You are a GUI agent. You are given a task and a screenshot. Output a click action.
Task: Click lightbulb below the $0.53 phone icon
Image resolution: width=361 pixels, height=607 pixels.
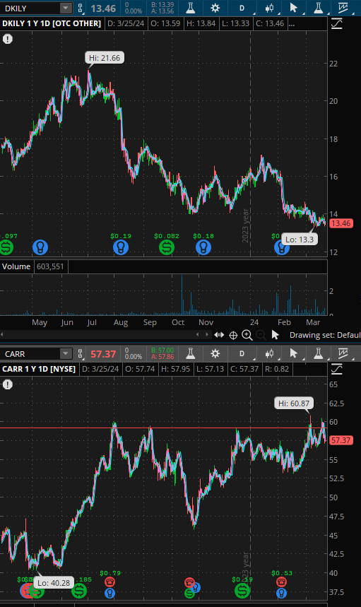[281, 593]
